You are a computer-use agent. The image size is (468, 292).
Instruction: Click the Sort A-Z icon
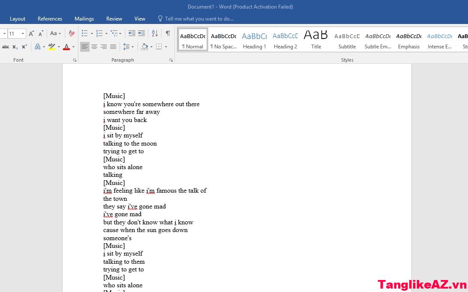coord(155,33)
